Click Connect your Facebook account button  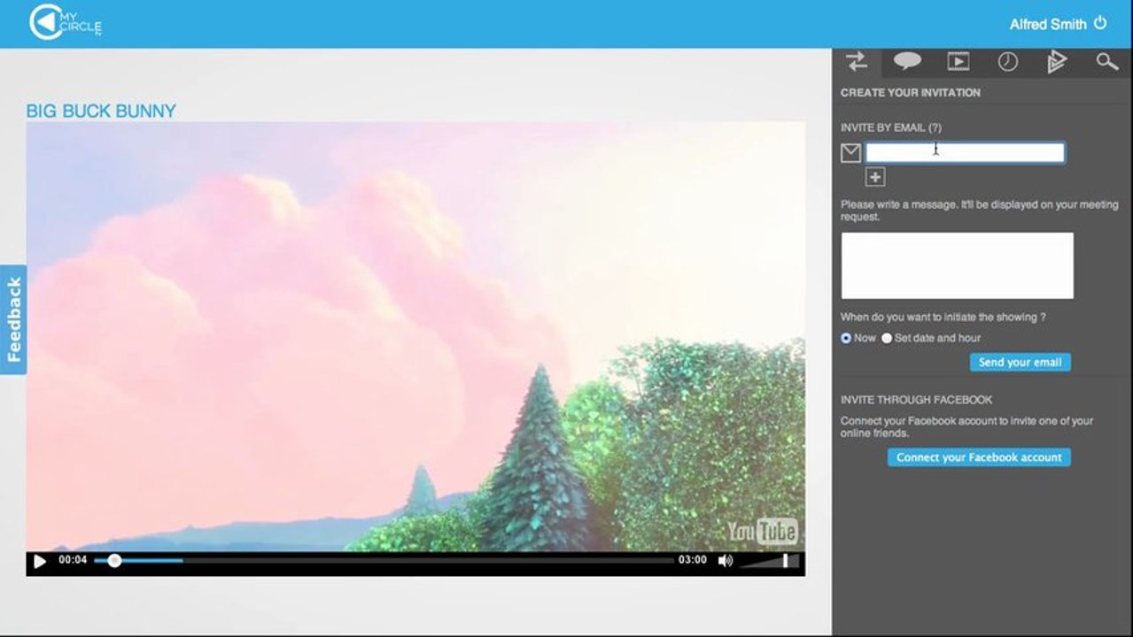pos(979,457)
